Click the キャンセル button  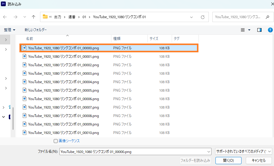click(259, 161)
